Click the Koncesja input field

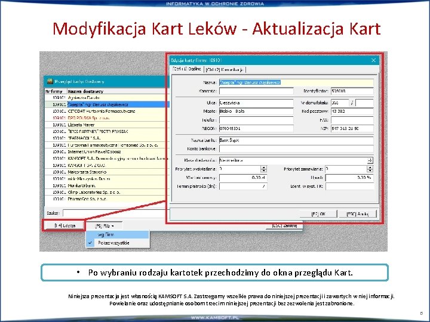click(x=256, y=91)
